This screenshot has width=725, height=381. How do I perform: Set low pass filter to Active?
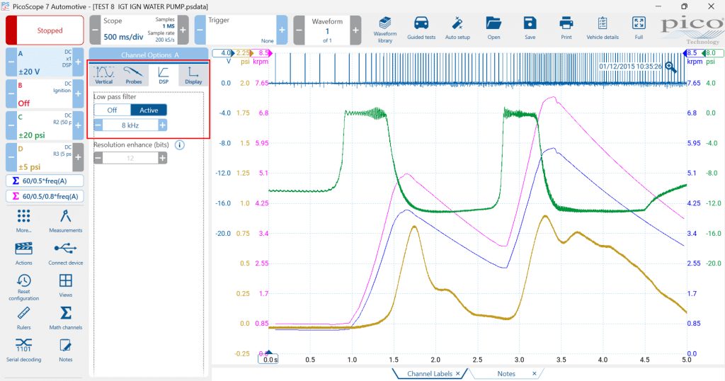[149, 110]
